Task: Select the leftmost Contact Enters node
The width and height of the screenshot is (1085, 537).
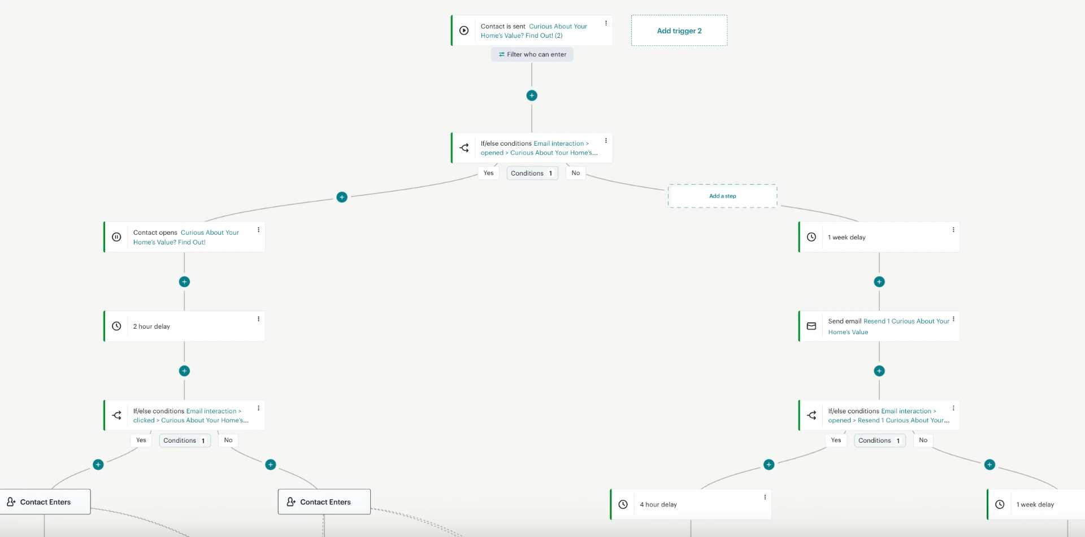Action: tap(45, 501)
